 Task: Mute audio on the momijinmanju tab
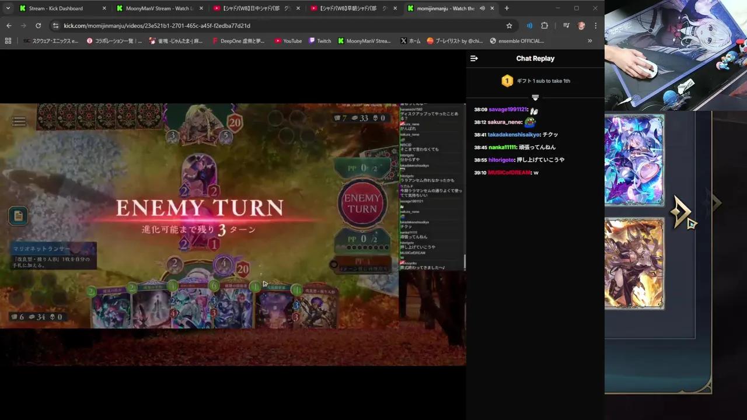click(x=482, y=8)
